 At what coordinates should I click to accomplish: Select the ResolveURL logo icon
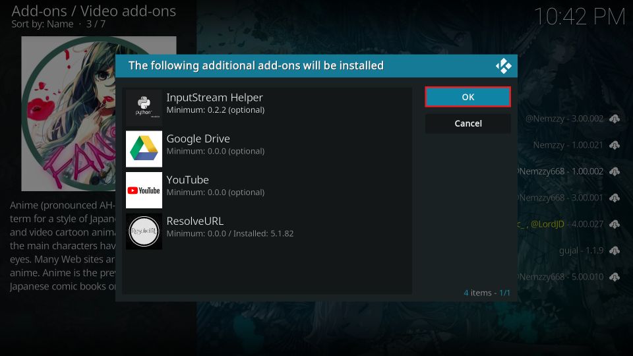144,231
